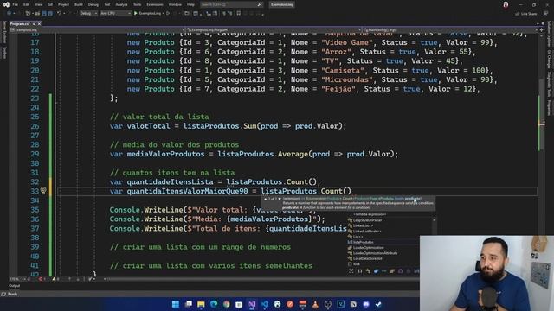The width and height of the screenshot is (554, 311).
Task: Open VLC media player from the taskbar
Action: point(315,304)
